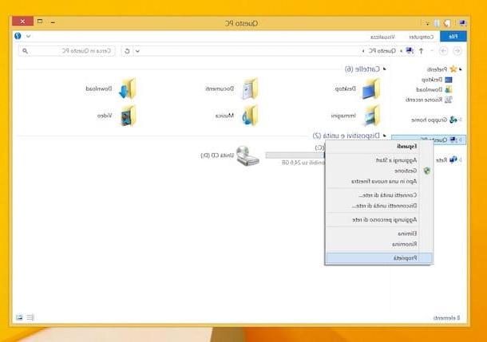Viewport: 487px width, 342px height.
Task: Choose Rinomina in the context menu
Action: click(x=379, y=244)
